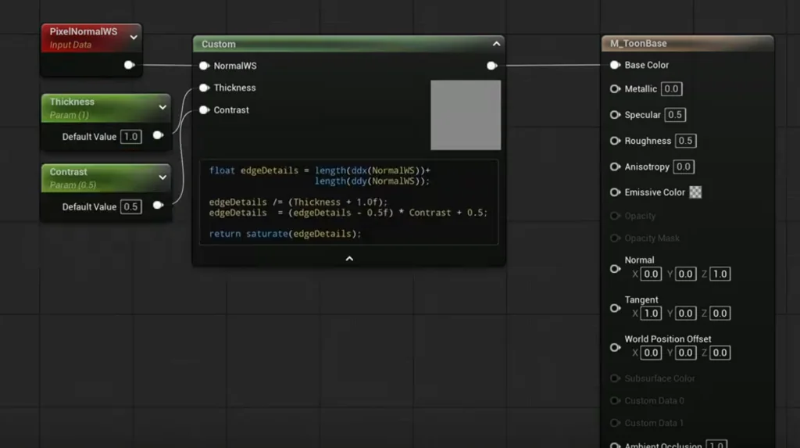
Task: Click the Tangent input pin
Action: pyautogui.click(x=616, y=308)
